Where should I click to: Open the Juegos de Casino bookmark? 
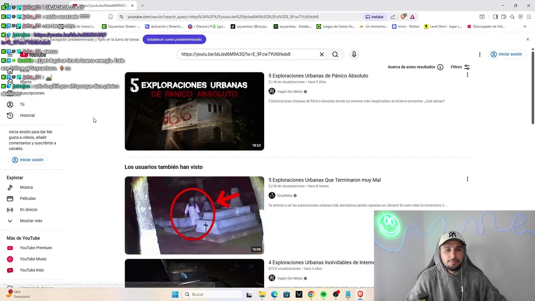pyautogui.click(x=336, y=26)
